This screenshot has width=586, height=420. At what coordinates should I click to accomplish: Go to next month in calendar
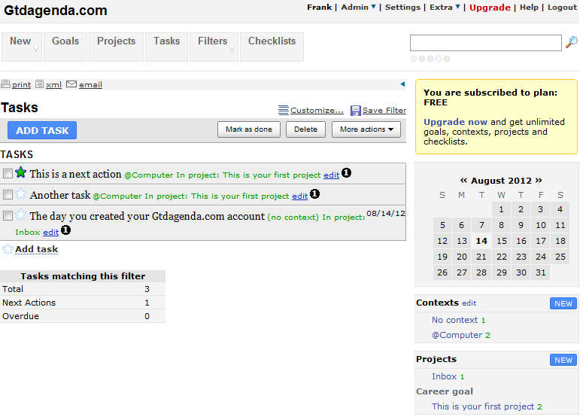tap(539, 180)
